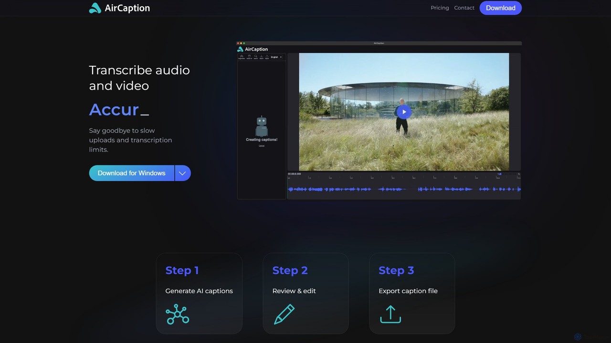Play the AirCaption demo video
611x343 pixels.
click(x=404, y=112)
